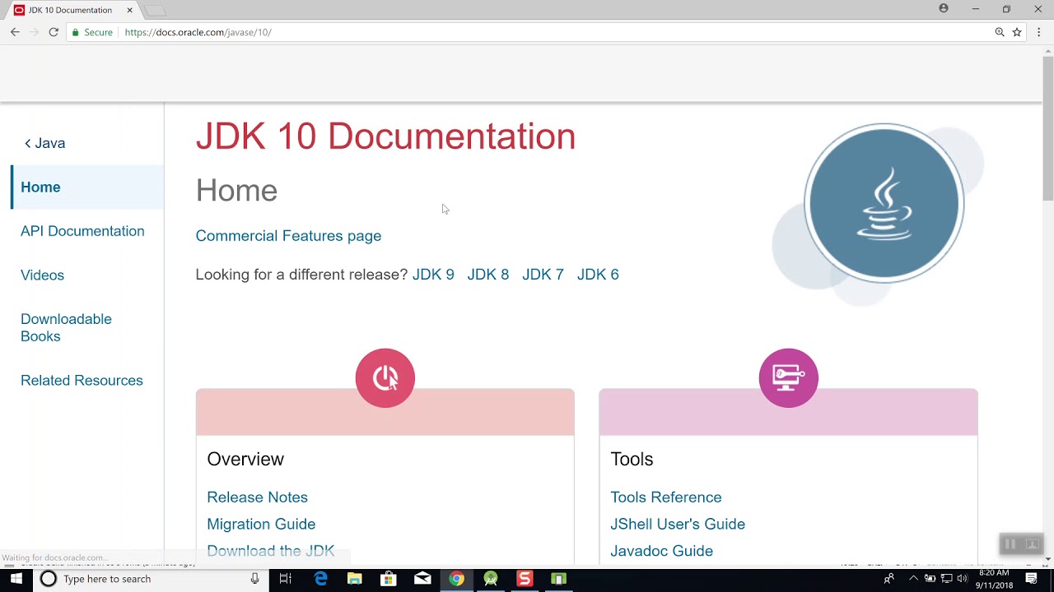This screenshot has height=592, width=1054.
Task: Click the zoom magnifier icon in address bar
Action: (x=1000, y=32)
